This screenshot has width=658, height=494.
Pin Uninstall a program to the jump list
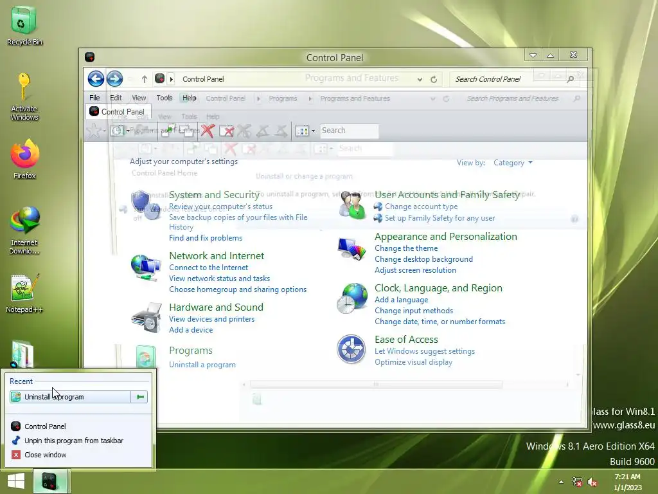[x=139, y=396]
